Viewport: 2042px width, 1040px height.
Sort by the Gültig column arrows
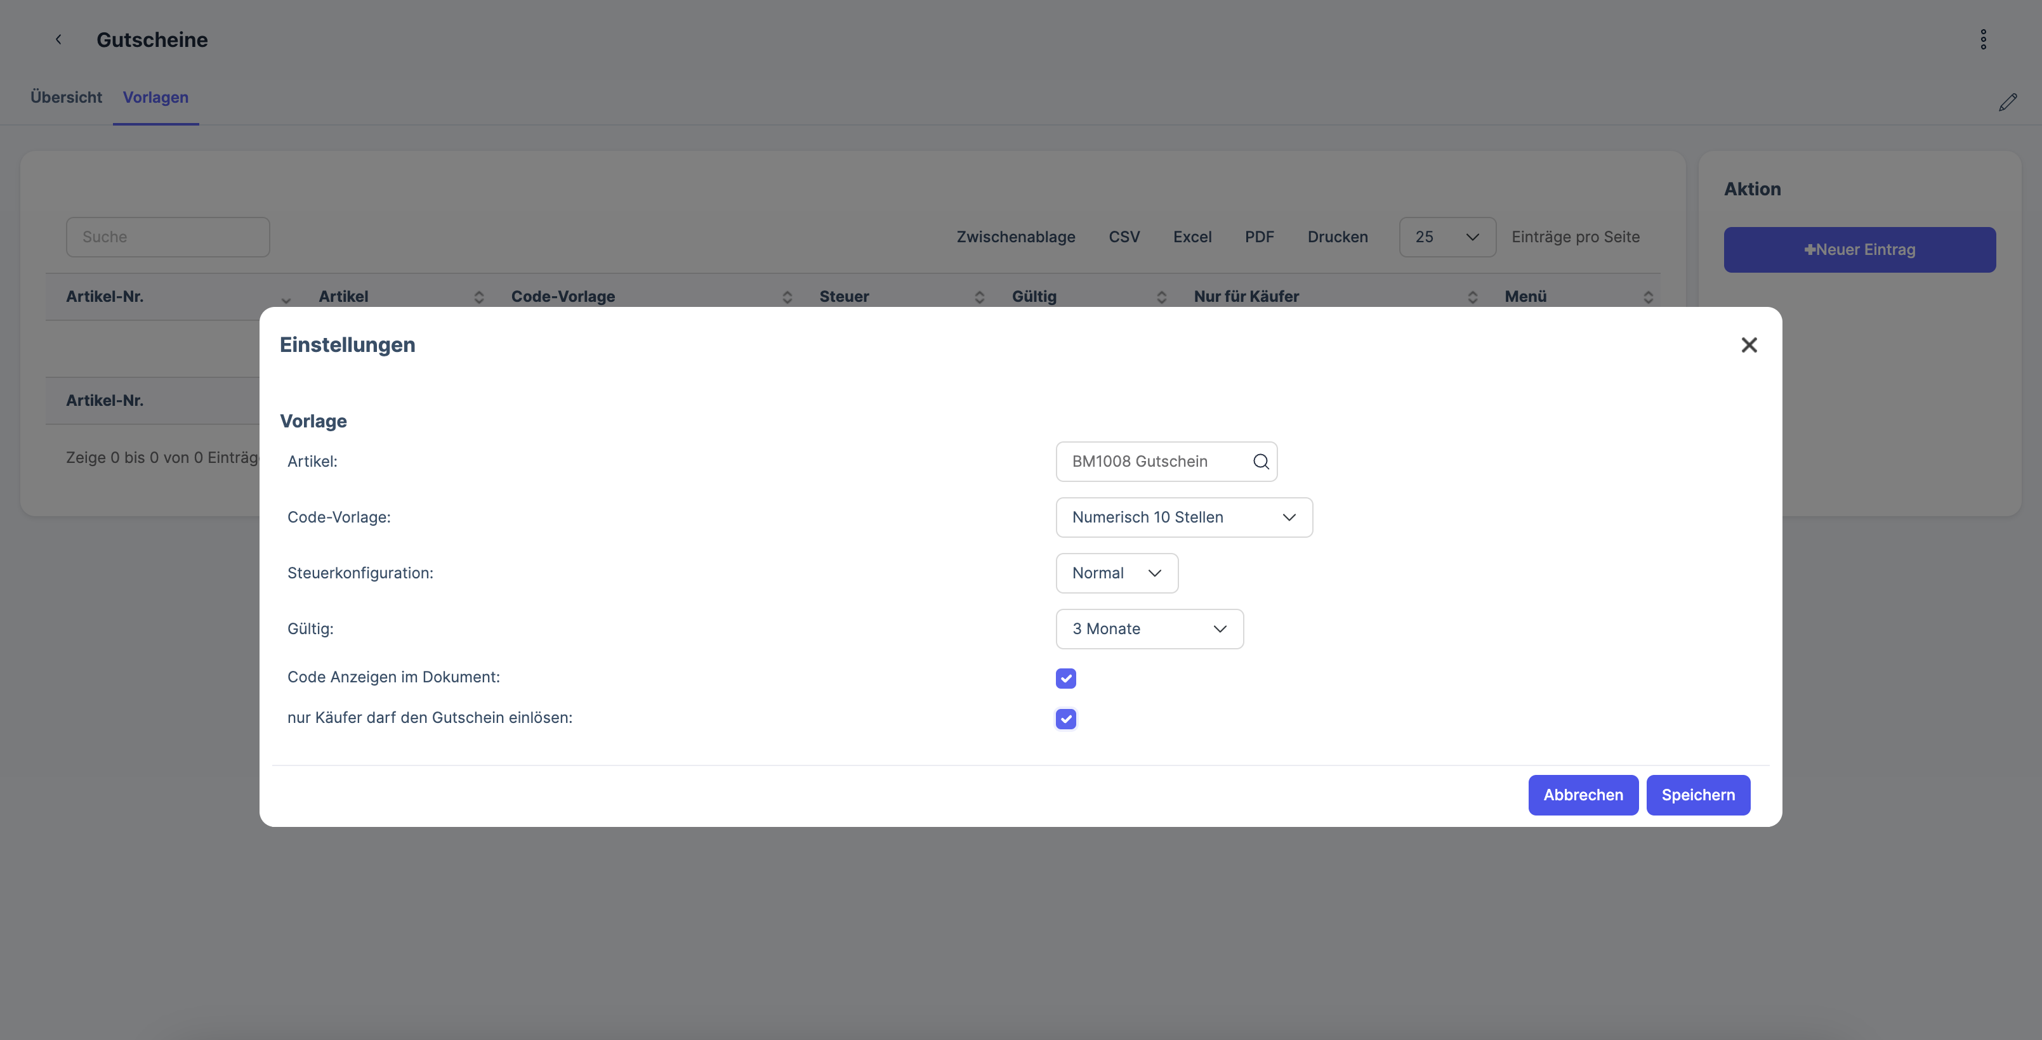[1161, 297]
